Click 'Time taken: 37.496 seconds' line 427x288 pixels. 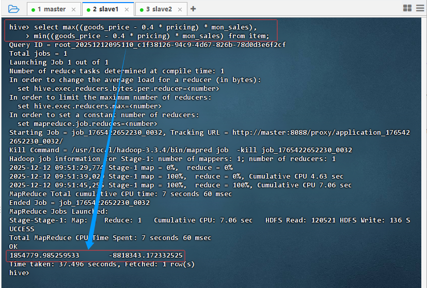102,264
